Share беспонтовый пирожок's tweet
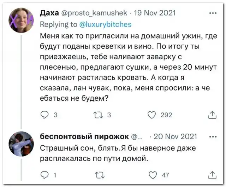Viewport: 226px width, 187px height. click(x=213, y=175)
